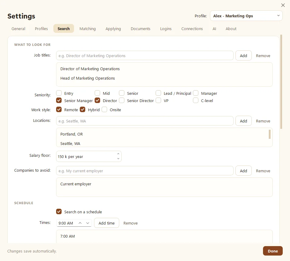The image size is (290, 261).
Task: Close the Settings dialog with the X icon
Action: point(283,5)
